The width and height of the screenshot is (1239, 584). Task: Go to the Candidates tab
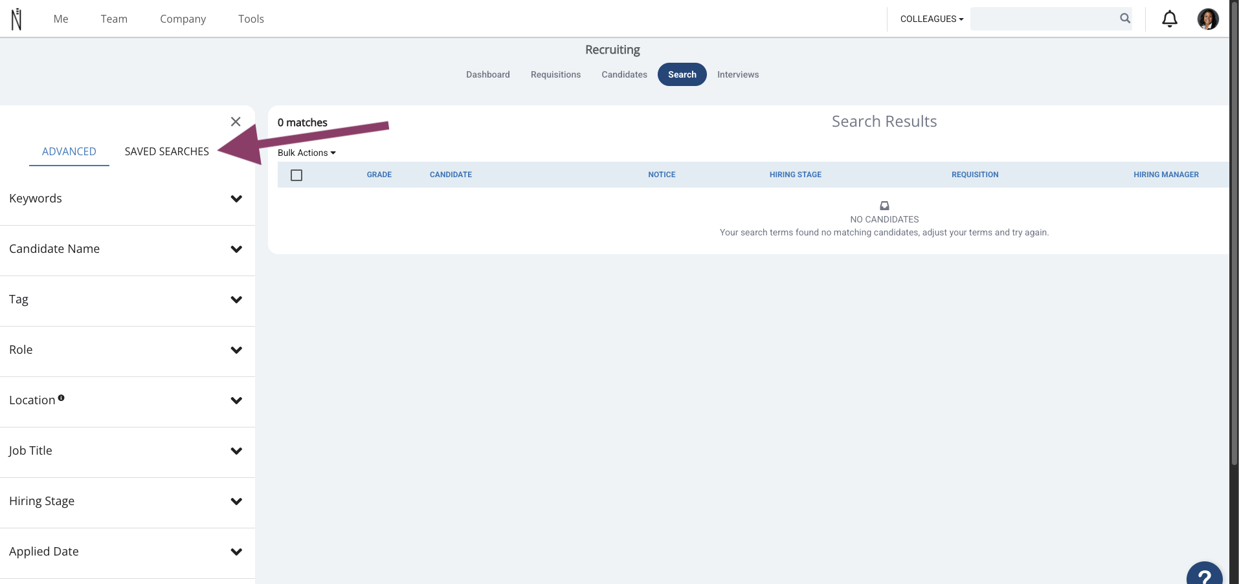(624, 74)
